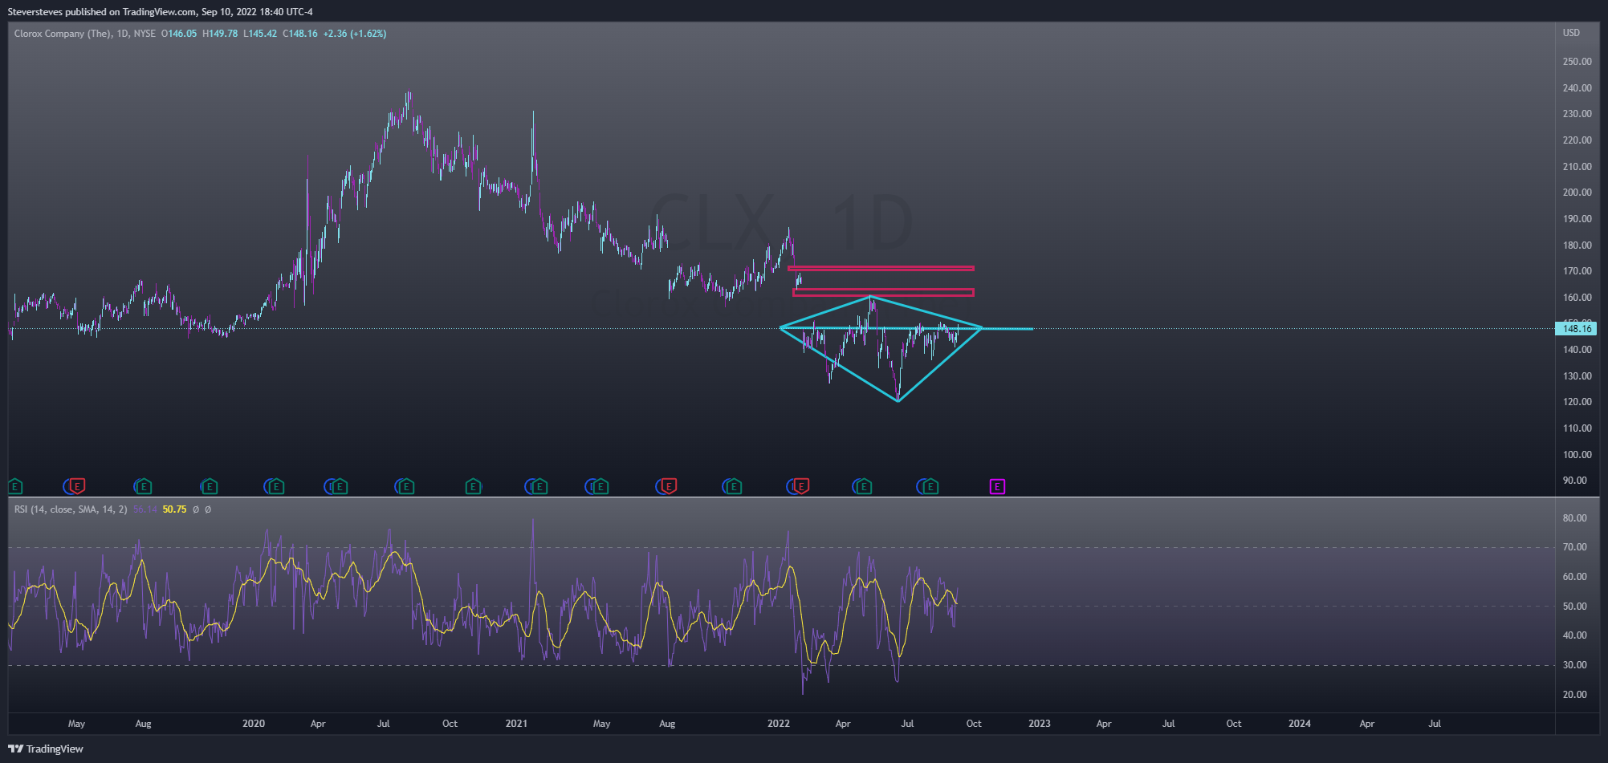Viewport: 1608px width, 763px height.
Task: Click the yellow 50.75 RSI value
Action: click(174, 509)
